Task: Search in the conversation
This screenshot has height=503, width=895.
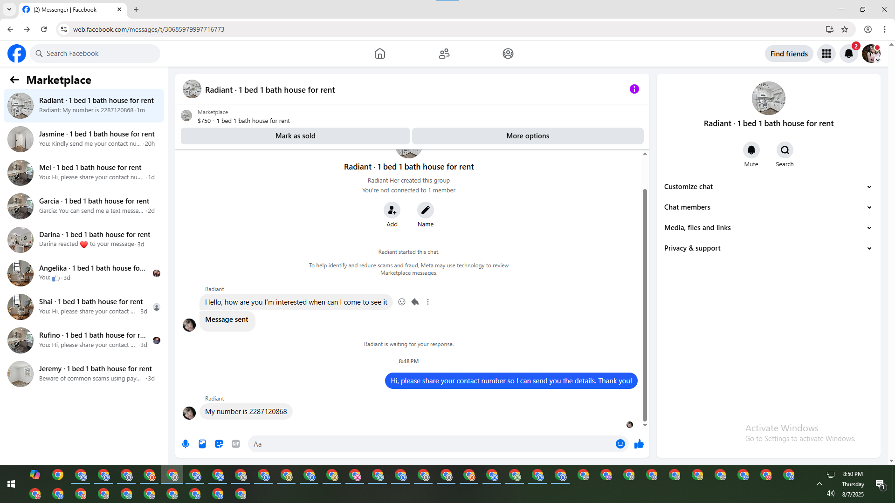Action: [785, 150]
